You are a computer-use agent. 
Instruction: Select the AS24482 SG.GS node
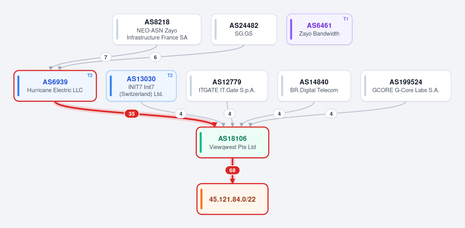(244, 29)
